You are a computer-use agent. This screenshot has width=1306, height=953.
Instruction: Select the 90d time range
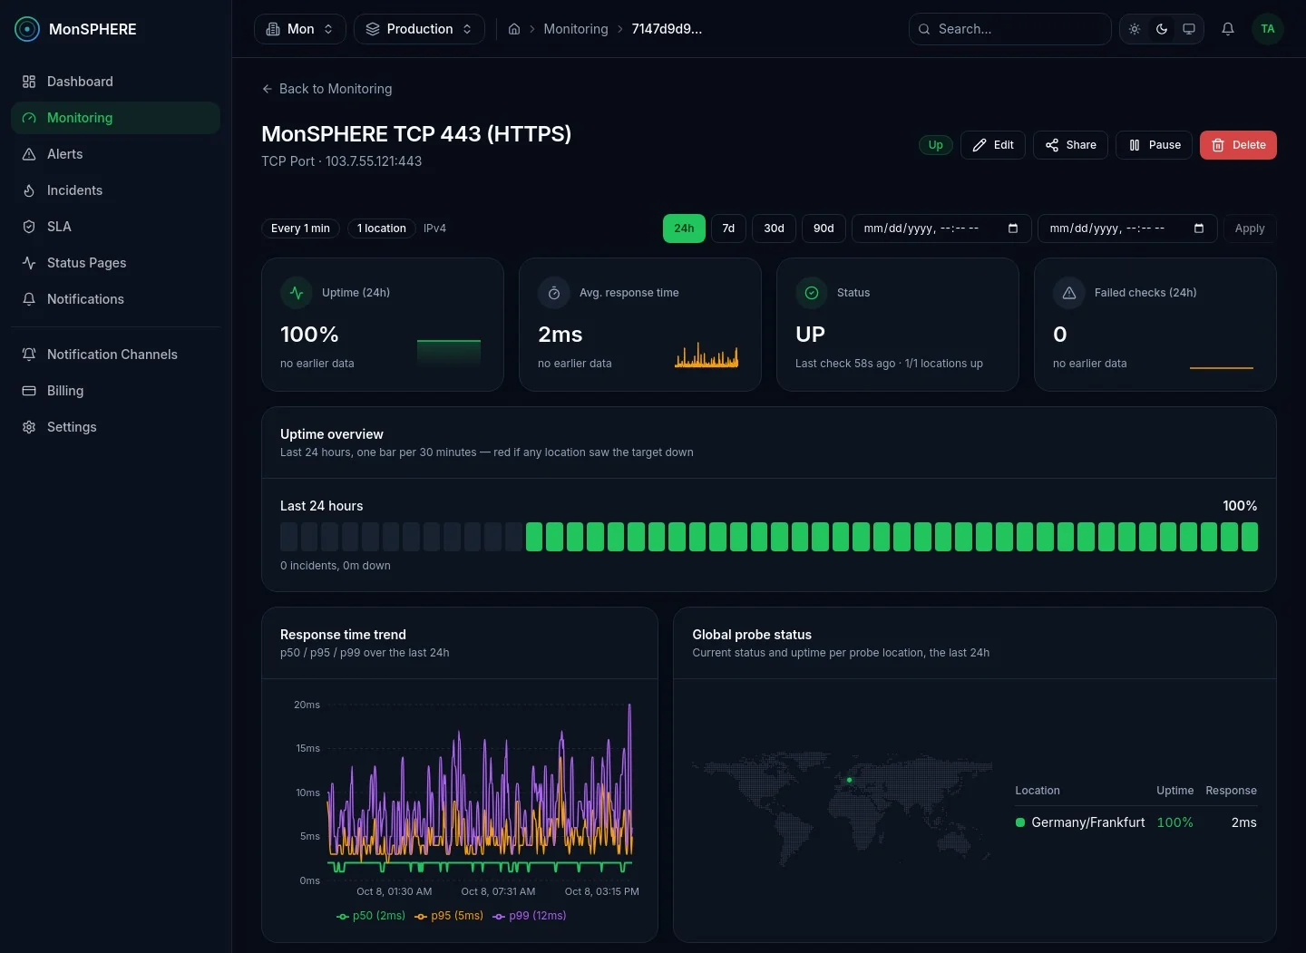click(824, 229)
